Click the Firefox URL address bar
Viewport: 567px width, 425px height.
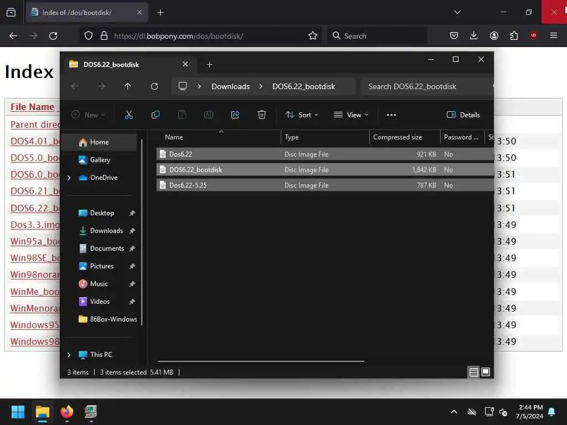click(200, 36)
